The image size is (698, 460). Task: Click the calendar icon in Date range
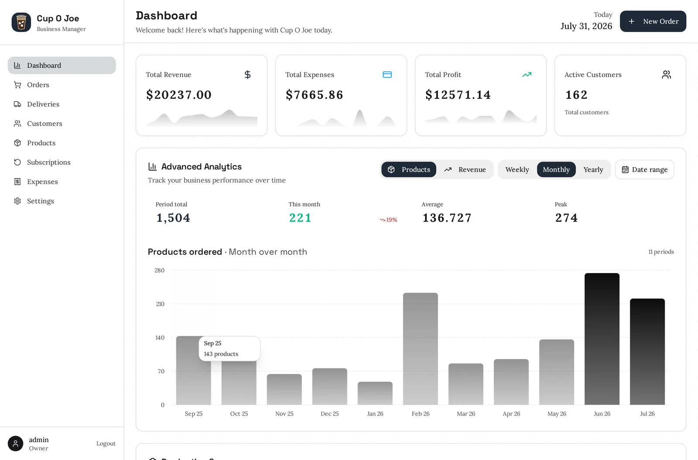click(625, 169)
